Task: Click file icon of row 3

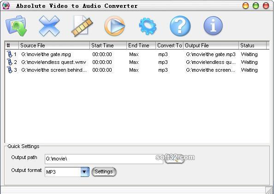Action: (9, 70)
